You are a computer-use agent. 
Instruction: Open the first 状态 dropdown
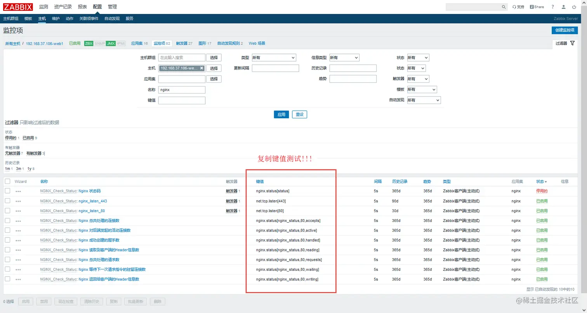(418, 57)
